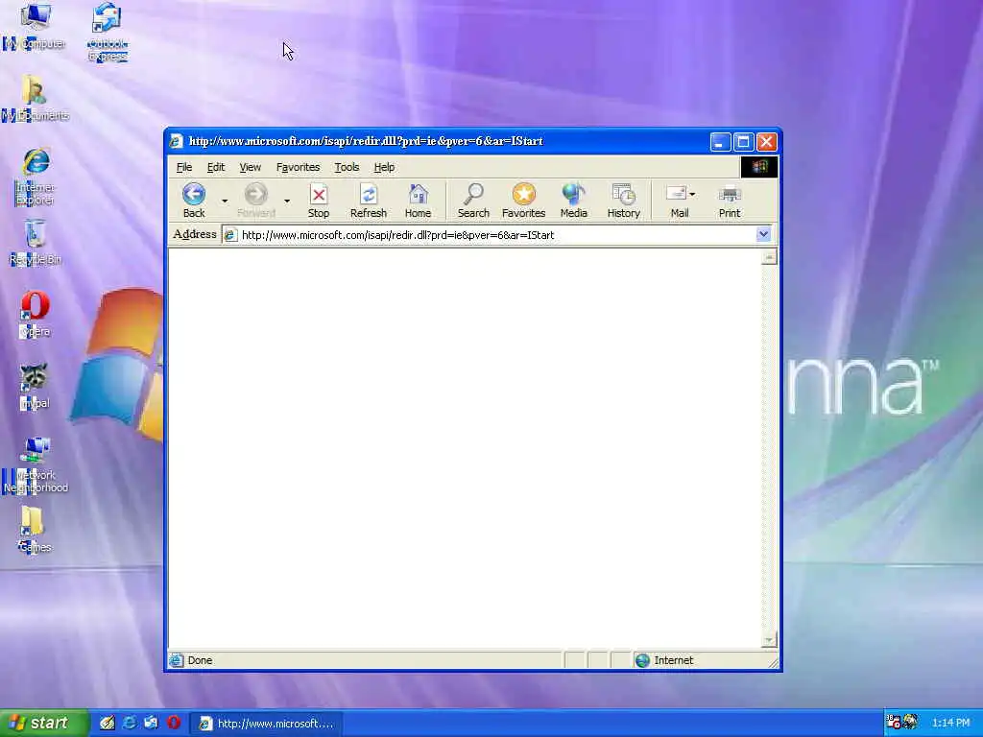Open the Favorites menu in menu bar

pos(298,167)
